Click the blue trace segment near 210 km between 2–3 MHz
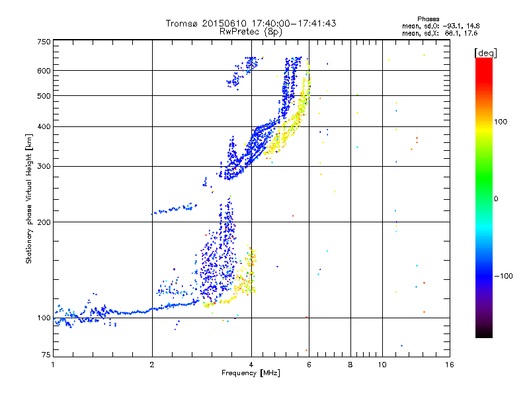The width and height of the screenshot is (529, 397). pyautogui.click(x=174, y=209)
